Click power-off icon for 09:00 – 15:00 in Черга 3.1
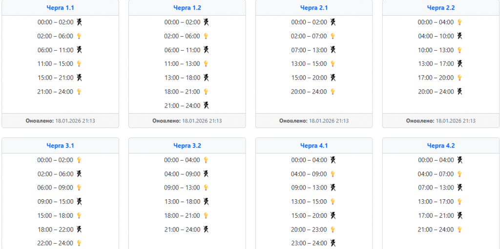Viewport: 500px width, 249px height. 79,201
